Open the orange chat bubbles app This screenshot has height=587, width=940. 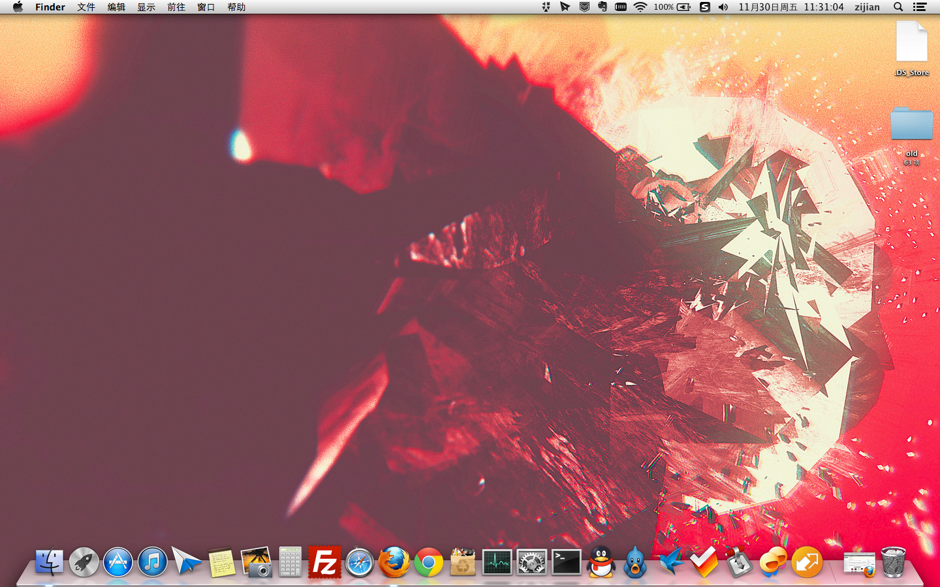[x=773, y=562]
